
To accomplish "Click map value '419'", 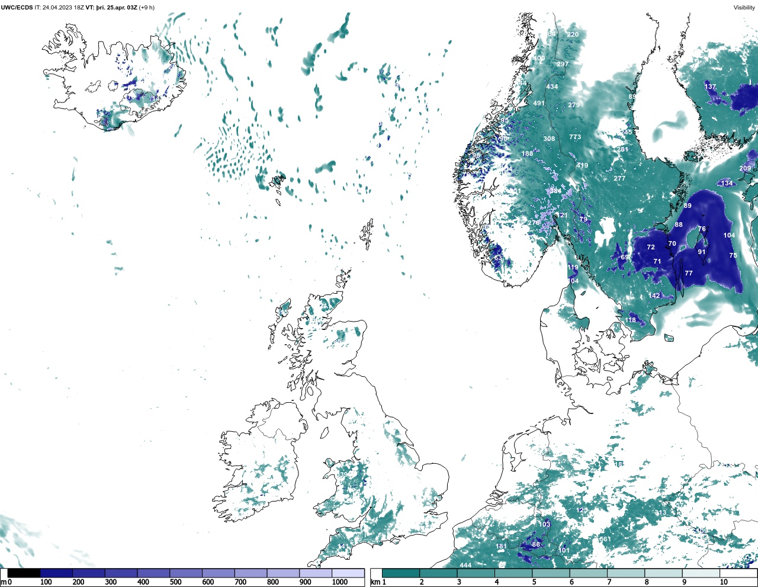I will point(582,165).
